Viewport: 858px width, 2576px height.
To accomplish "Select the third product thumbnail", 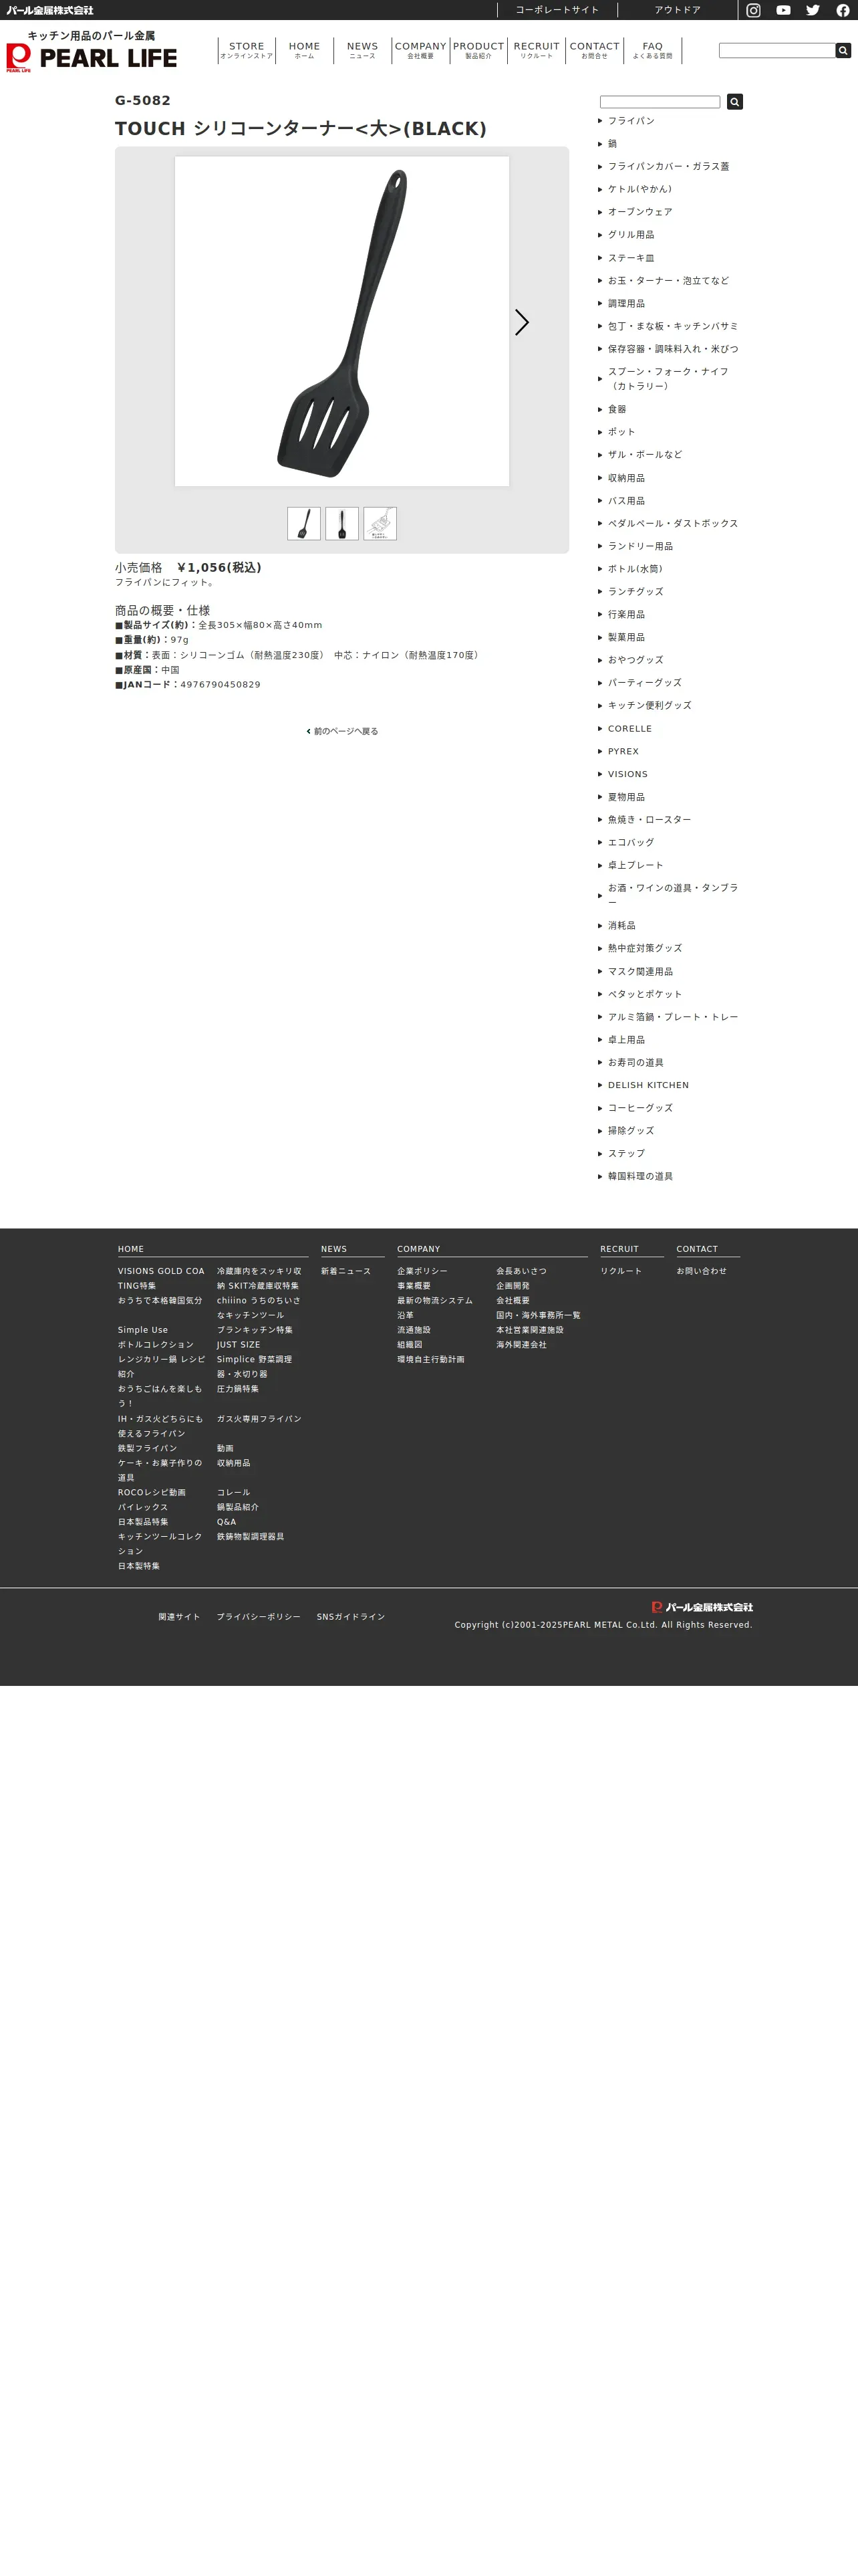I will click(x=380, y=524).
